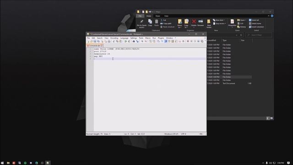Switch Explorer to details view toggle
Image resolution: width=293 pixels, height=165 pixels.
point(268,118)
